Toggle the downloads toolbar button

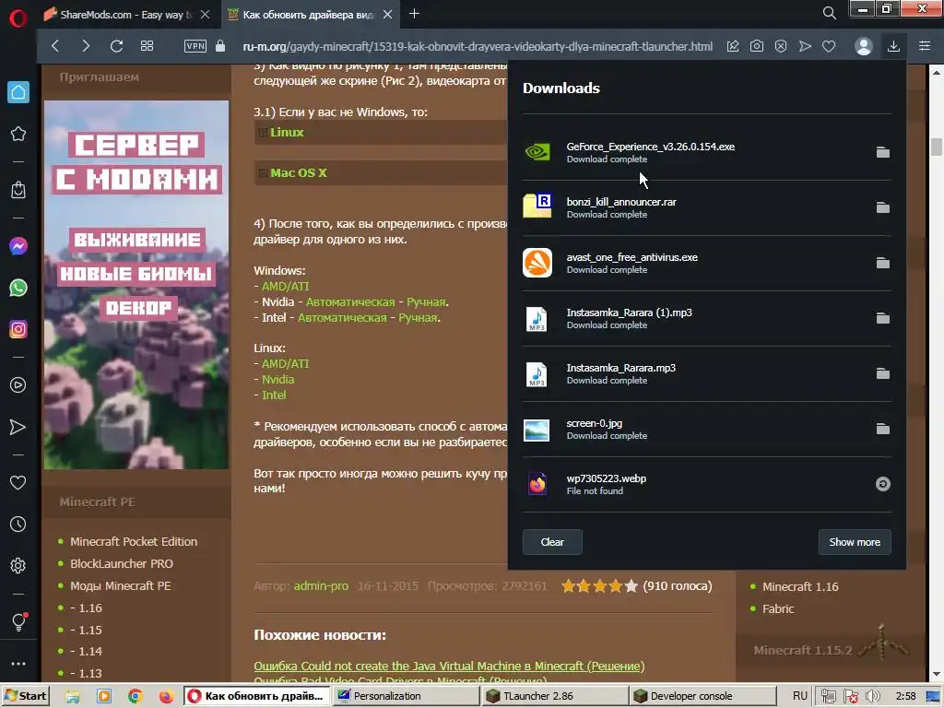tap(893, 46)
